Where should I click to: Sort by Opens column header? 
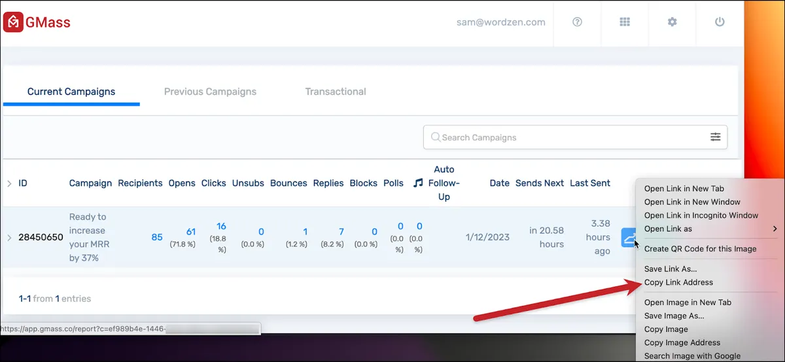pos(182,183)
